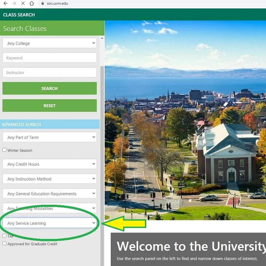Viewport: 266px width, 266px height.
Task: Open the Any Instruction Method selector
Action: [49, 179]
